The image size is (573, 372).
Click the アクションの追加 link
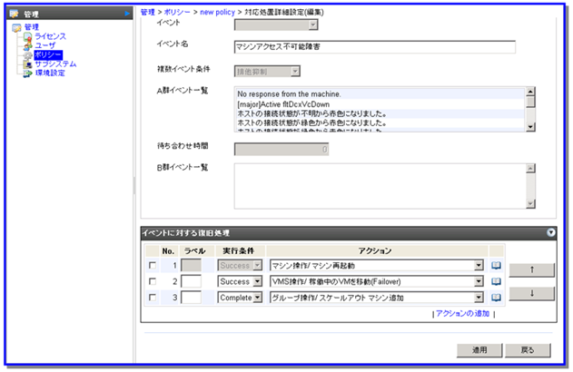click(463, 313)
